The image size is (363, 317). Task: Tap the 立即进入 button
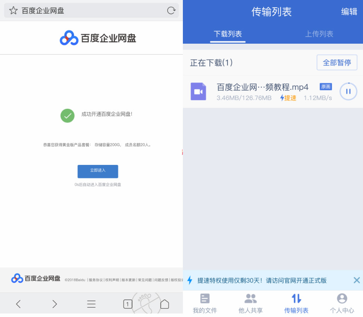(98, 171)
